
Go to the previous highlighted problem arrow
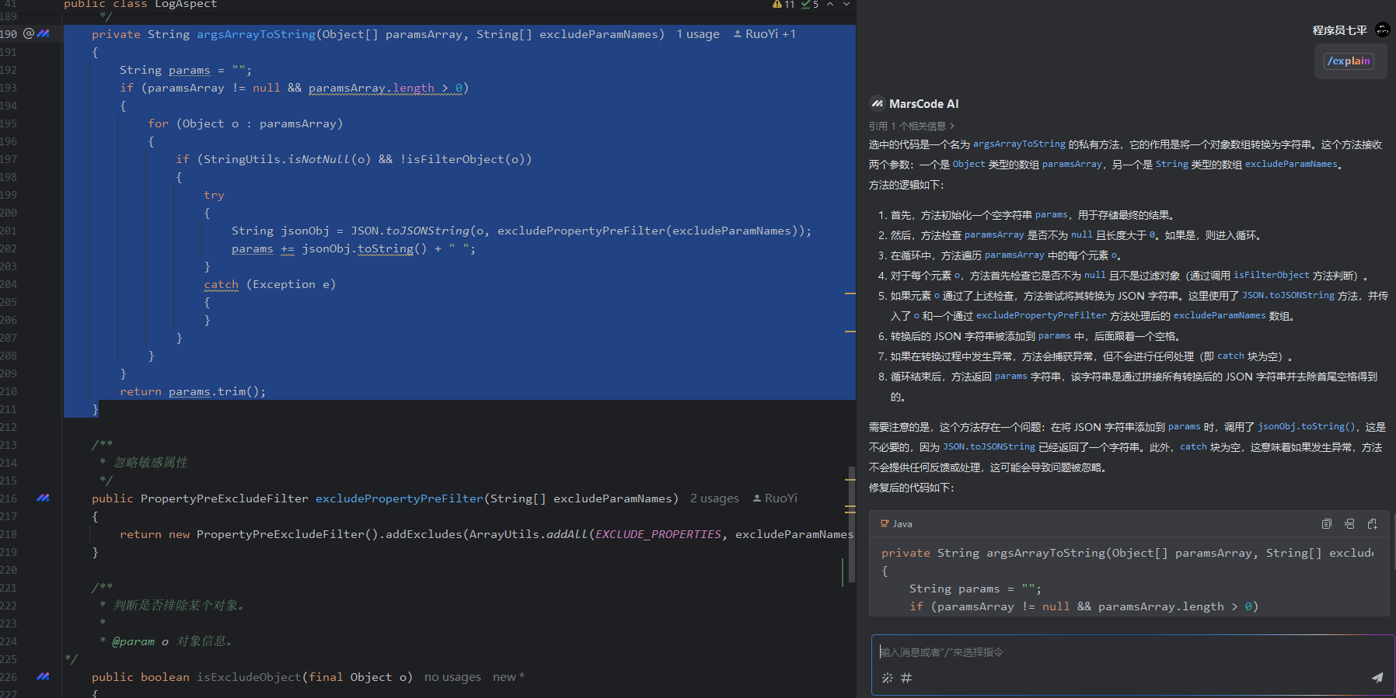830,5
